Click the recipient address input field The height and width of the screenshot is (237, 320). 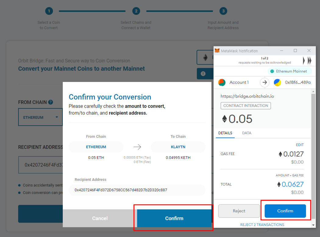tap(41, 165)
